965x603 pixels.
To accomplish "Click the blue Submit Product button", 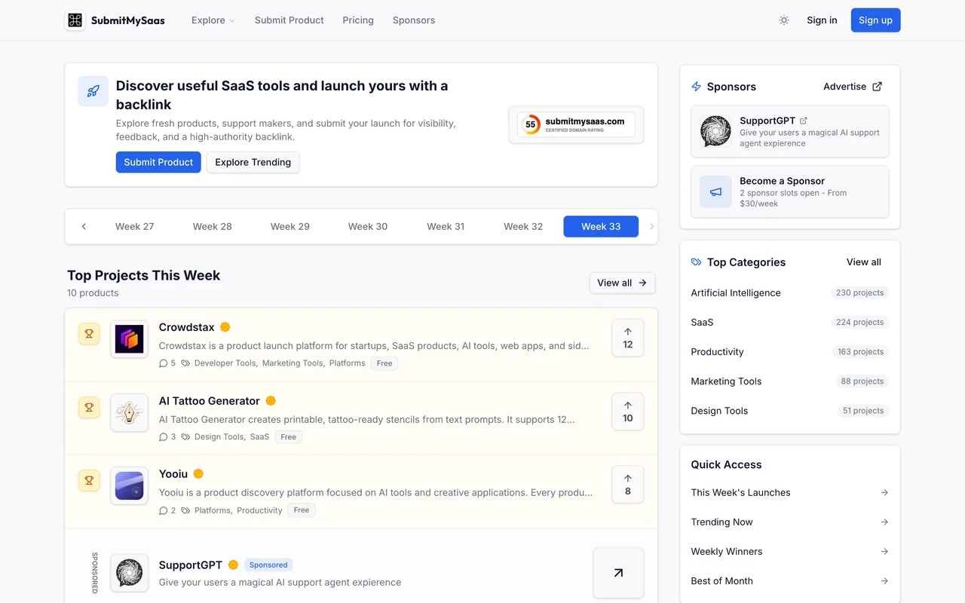I will tap(158, 162).
